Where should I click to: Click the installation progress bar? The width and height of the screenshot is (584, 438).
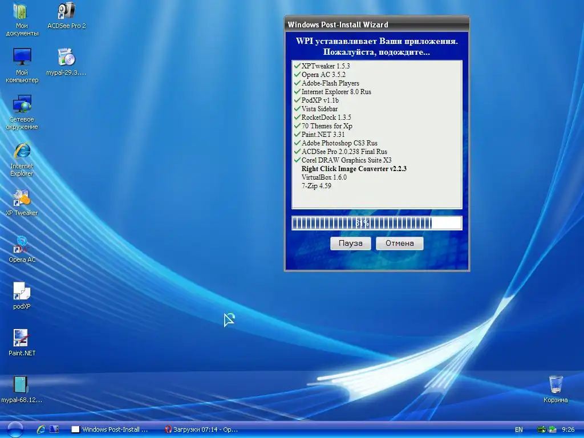tap(377, 223)
